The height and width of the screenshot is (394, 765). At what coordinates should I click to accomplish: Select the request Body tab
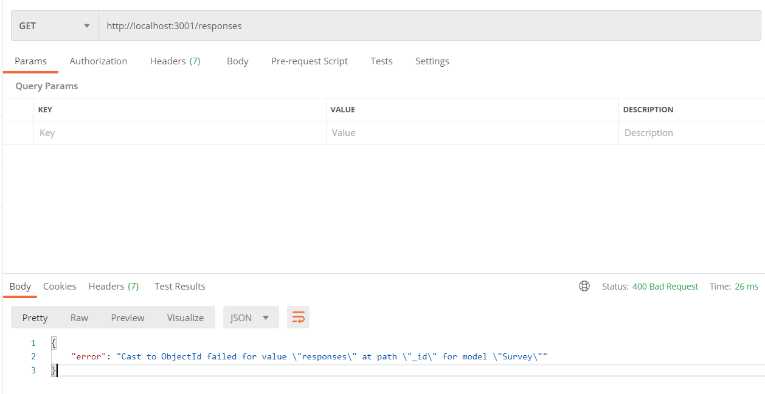click(x=237, y=61)
